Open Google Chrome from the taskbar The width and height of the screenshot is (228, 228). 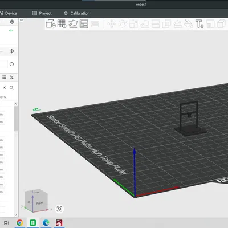tap(20, 222)
